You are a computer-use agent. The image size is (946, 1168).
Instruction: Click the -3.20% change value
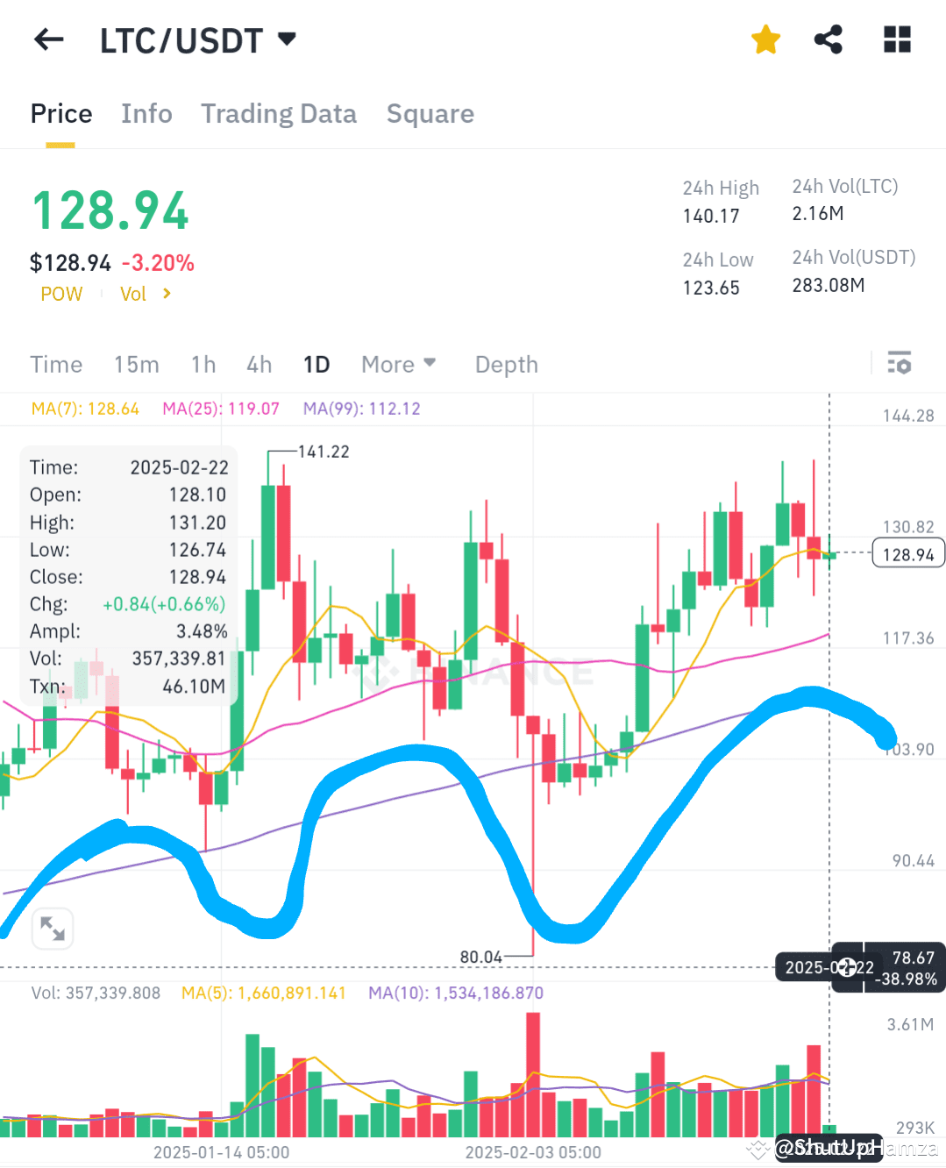tap(158, 263)
